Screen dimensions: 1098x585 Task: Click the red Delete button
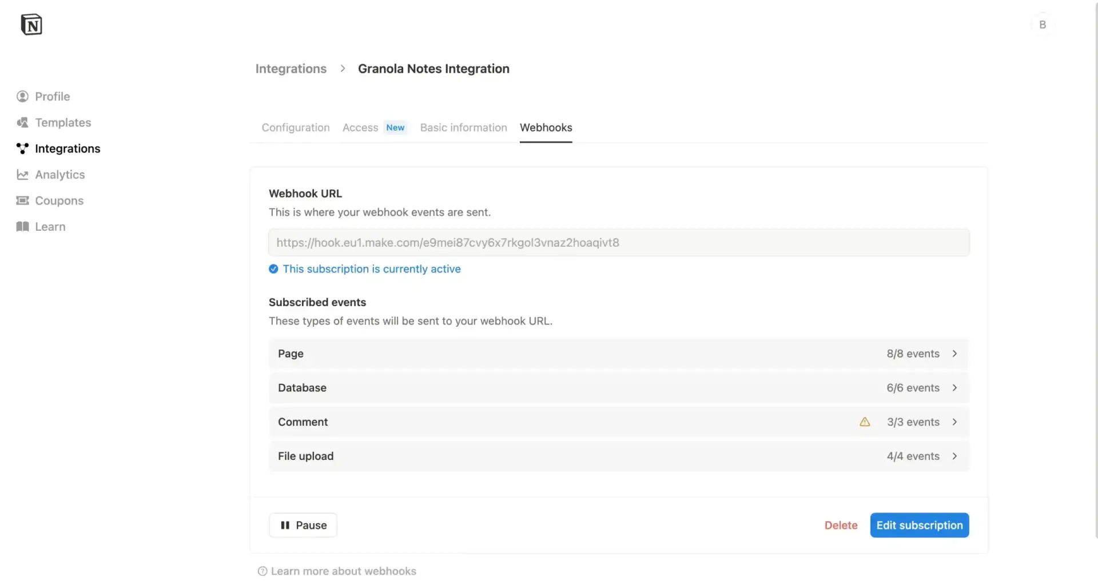tap(841, 526)
